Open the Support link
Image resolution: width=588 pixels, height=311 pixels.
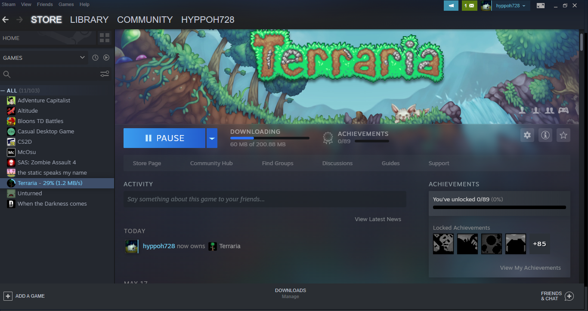[x=439, y=163]
